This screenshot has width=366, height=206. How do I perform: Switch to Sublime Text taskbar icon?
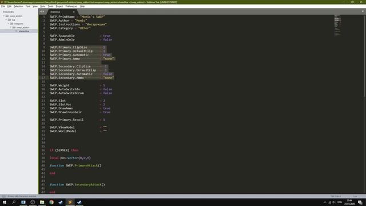[70, 202]
